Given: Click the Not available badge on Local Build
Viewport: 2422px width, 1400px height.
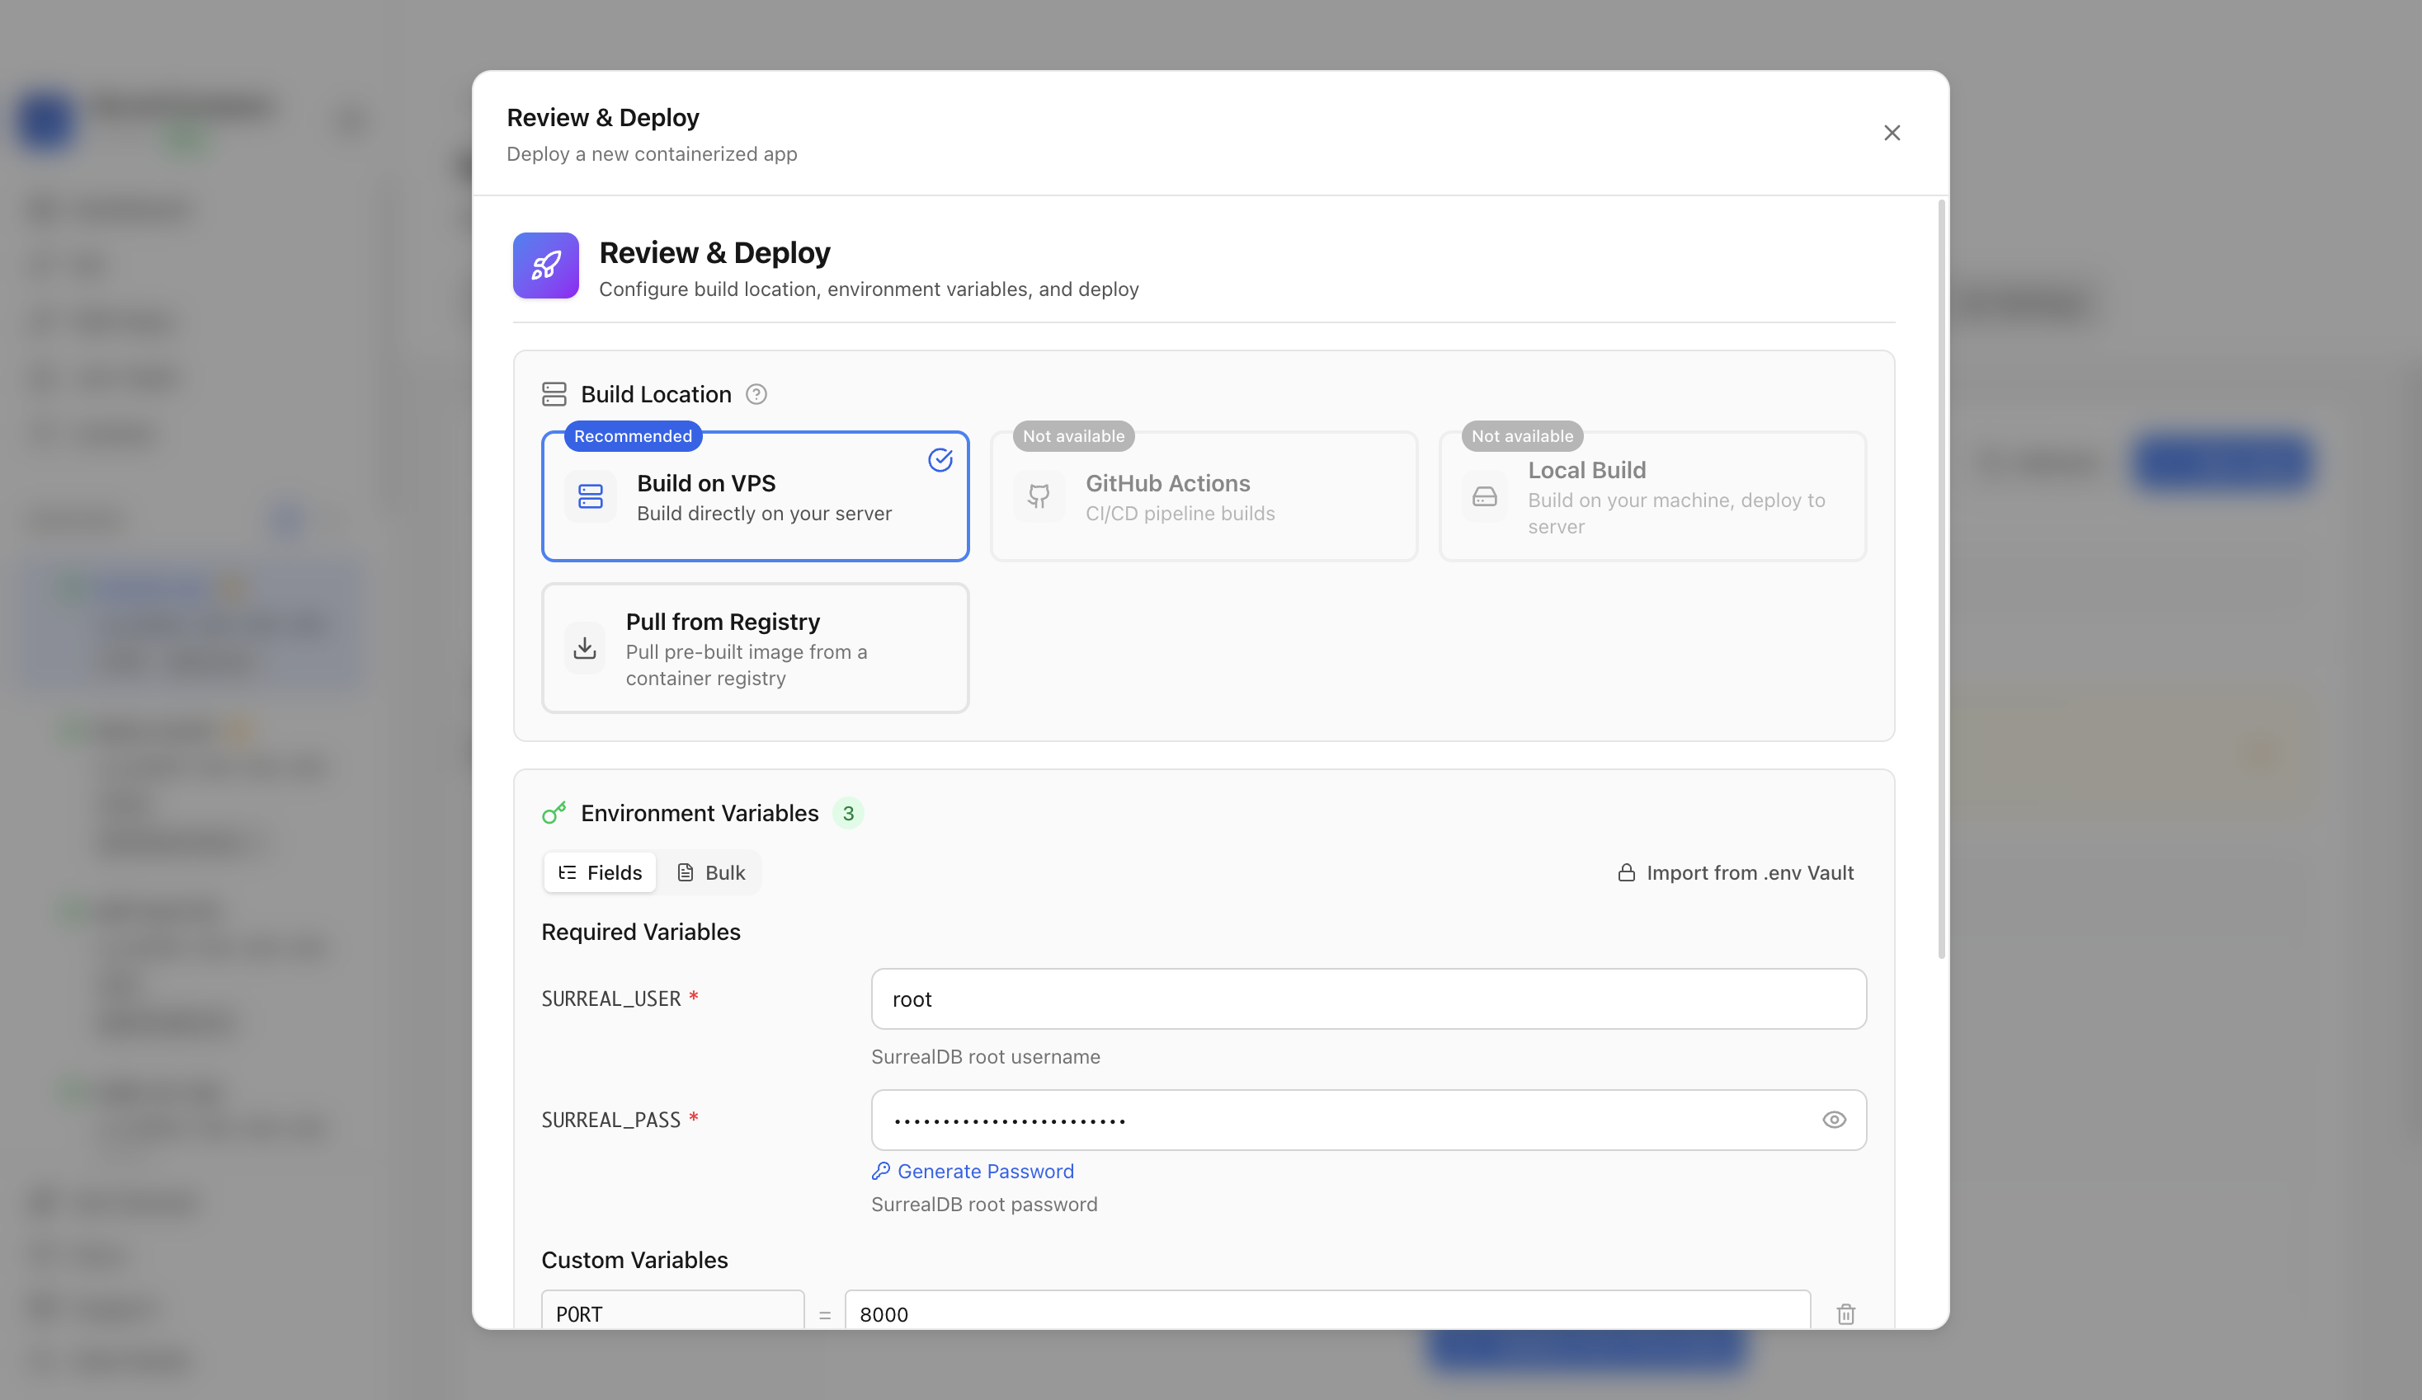Looking at the screenshot, I should tap(1522, 436).
